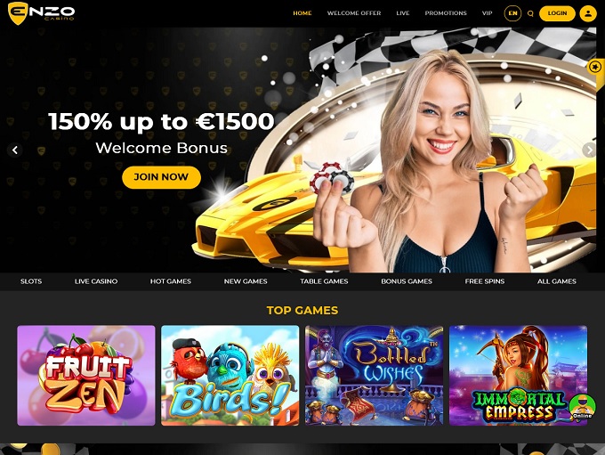
Task: Click the LOGIN button
Action: click(x=557, y=13)
